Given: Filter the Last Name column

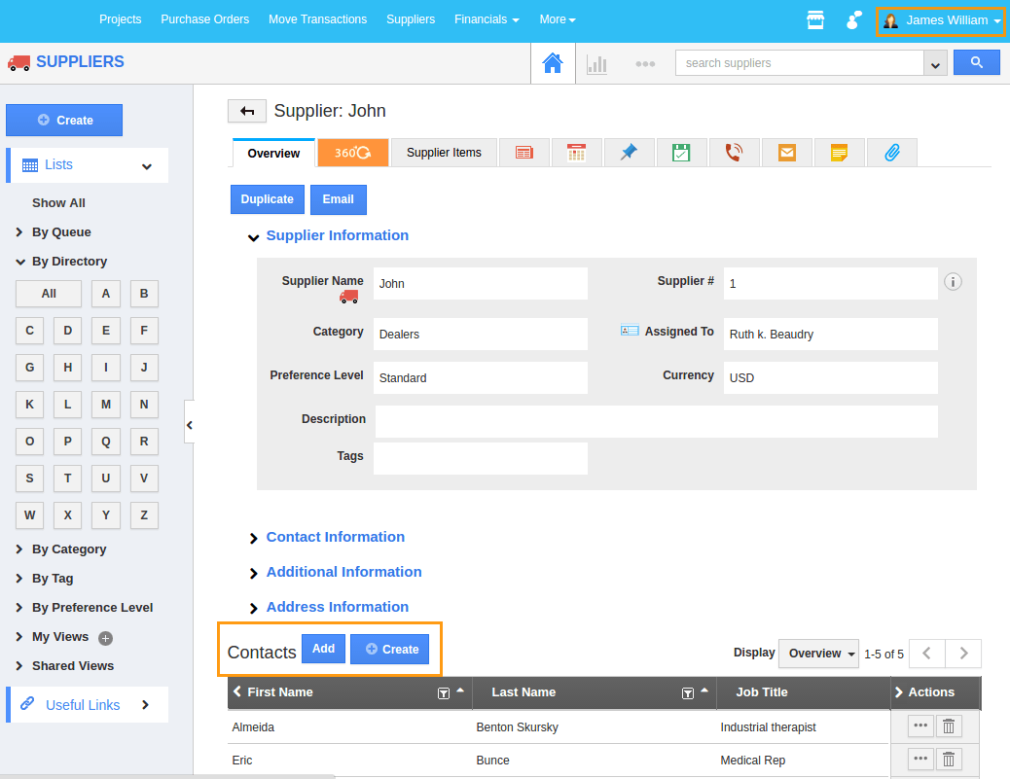Looking at the screenshot, I should point(687,693).
